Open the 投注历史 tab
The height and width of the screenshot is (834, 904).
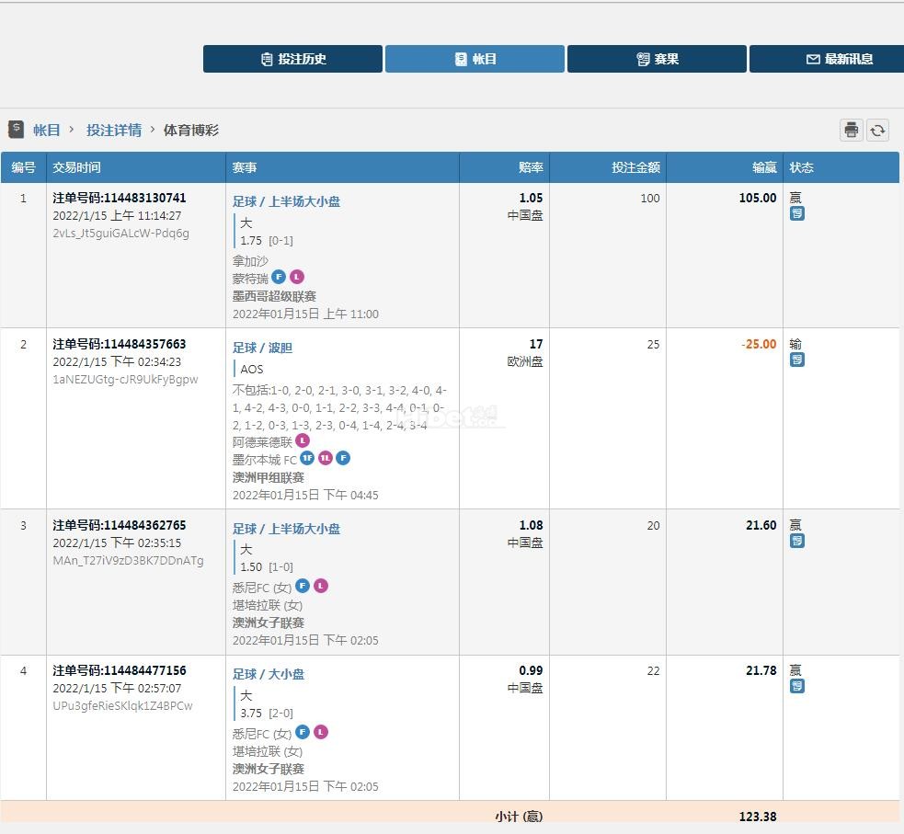[292, 59]
